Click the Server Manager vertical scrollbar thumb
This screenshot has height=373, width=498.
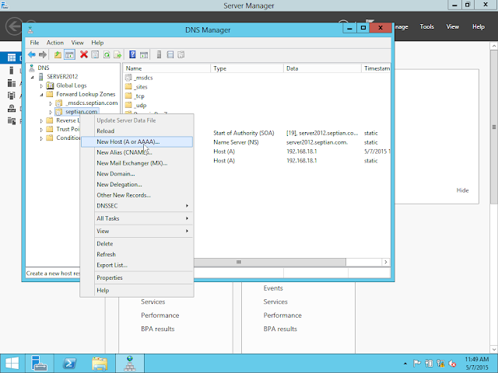pyautogui.click(x=494, y=127)
